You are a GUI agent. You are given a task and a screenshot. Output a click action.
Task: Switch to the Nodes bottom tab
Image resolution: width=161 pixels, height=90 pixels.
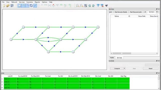pyautogui.click(x=112, y=58)
